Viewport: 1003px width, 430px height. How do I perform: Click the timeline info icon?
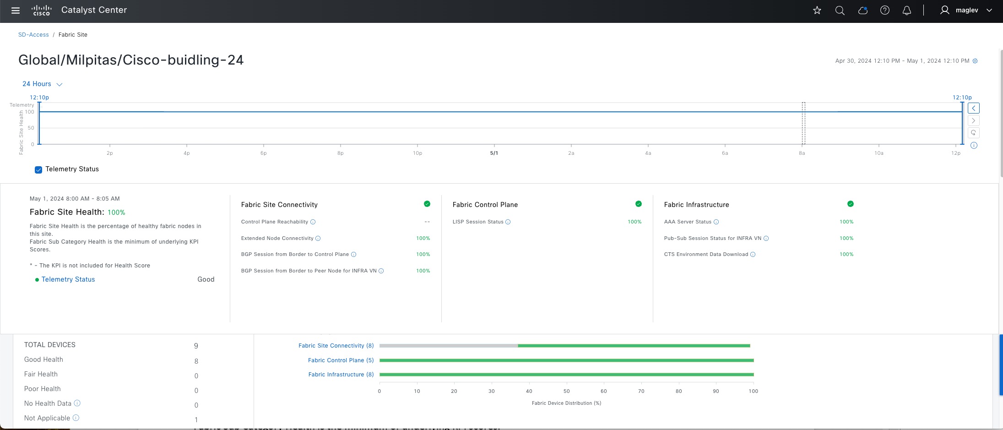[x=974, y=145]
